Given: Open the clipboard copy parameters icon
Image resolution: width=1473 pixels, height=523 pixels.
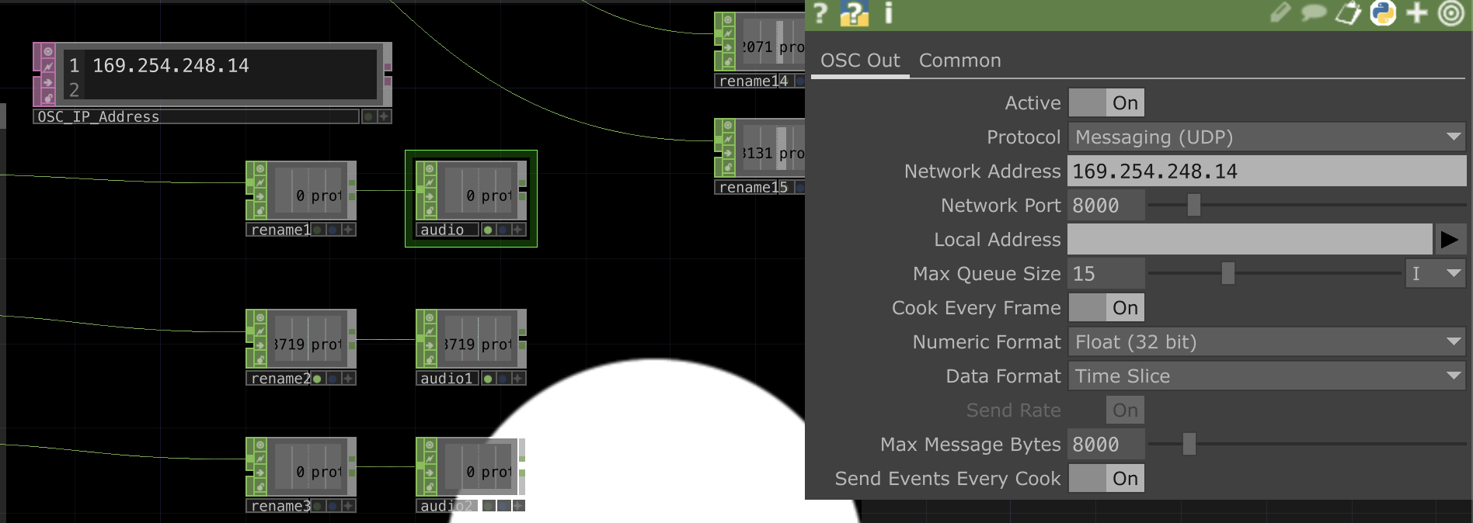Looking at the screenshot, I should click(1348, 13).
